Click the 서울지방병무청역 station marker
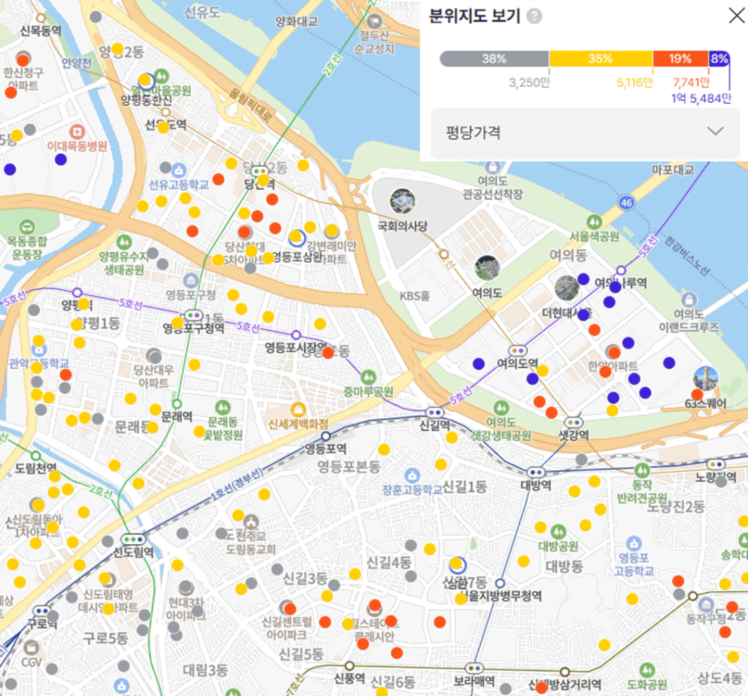748x696 pixels. 500,583
